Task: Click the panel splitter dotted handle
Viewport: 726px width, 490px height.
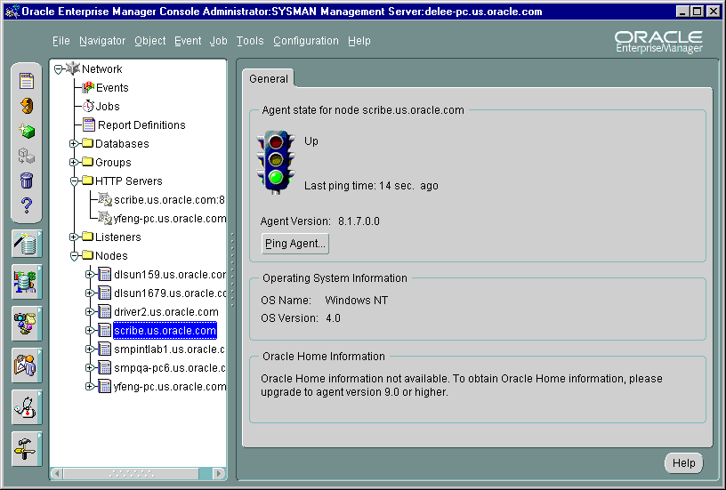Action: pyautogui.click(x=232, y=269)
